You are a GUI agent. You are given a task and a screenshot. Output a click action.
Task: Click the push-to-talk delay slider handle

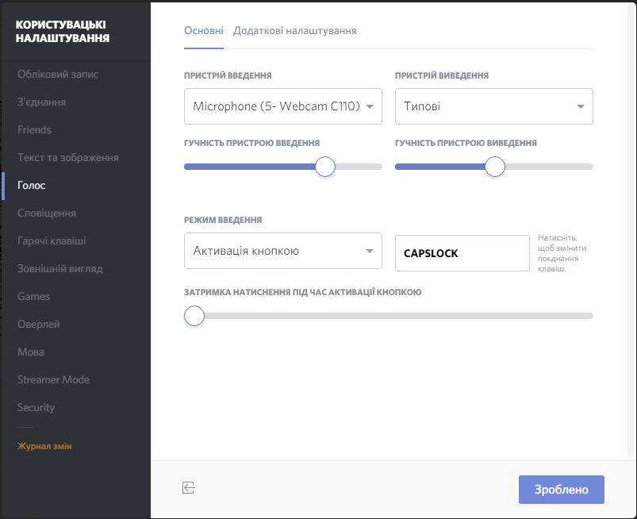pos(194,316)
